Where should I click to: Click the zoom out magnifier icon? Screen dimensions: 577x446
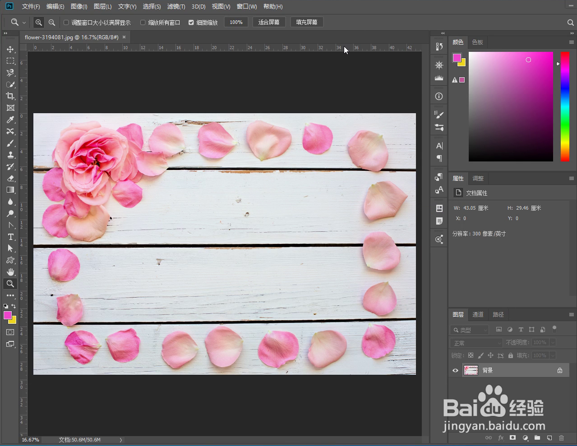[x=52, y=22]
